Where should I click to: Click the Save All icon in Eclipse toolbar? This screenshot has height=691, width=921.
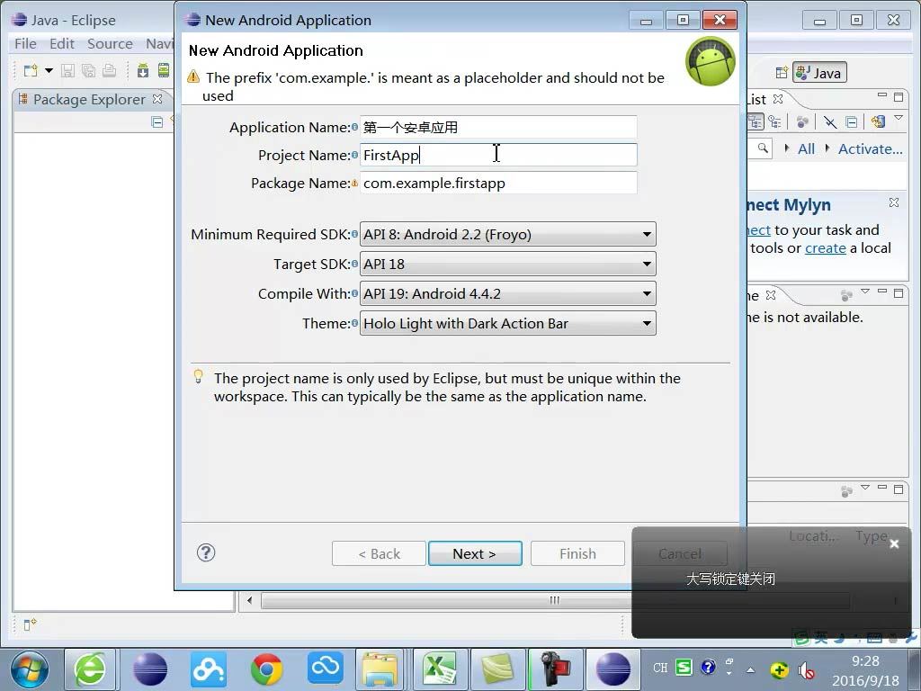pos(88,71)
